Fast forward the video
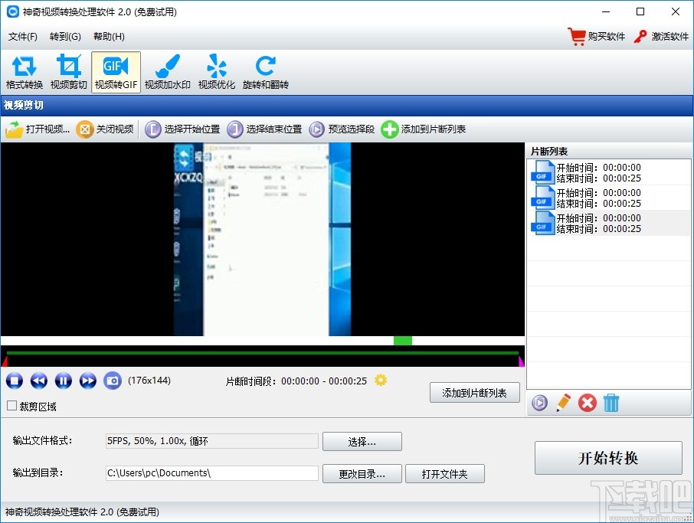The height and width of the screenshot is (523, 694). [x=87, y=381]
